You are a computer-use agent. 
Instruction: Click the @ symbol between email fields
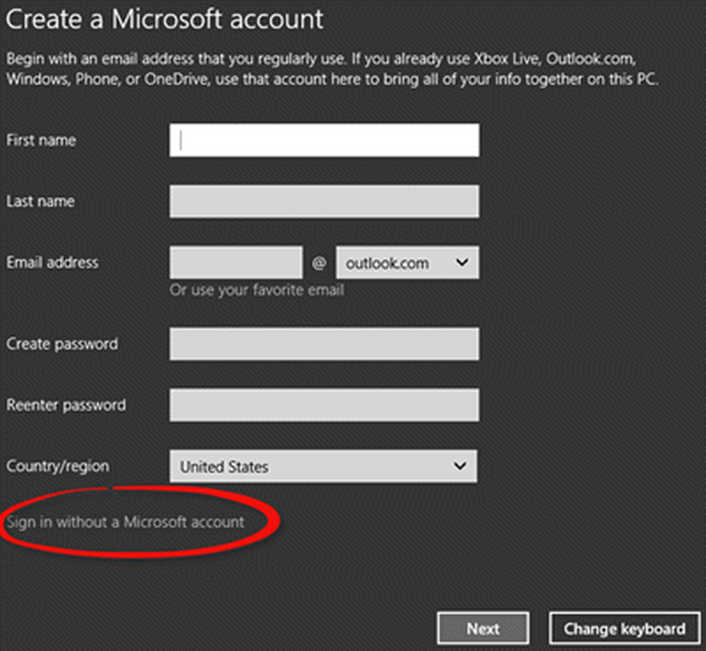click(x=319, y=263)
